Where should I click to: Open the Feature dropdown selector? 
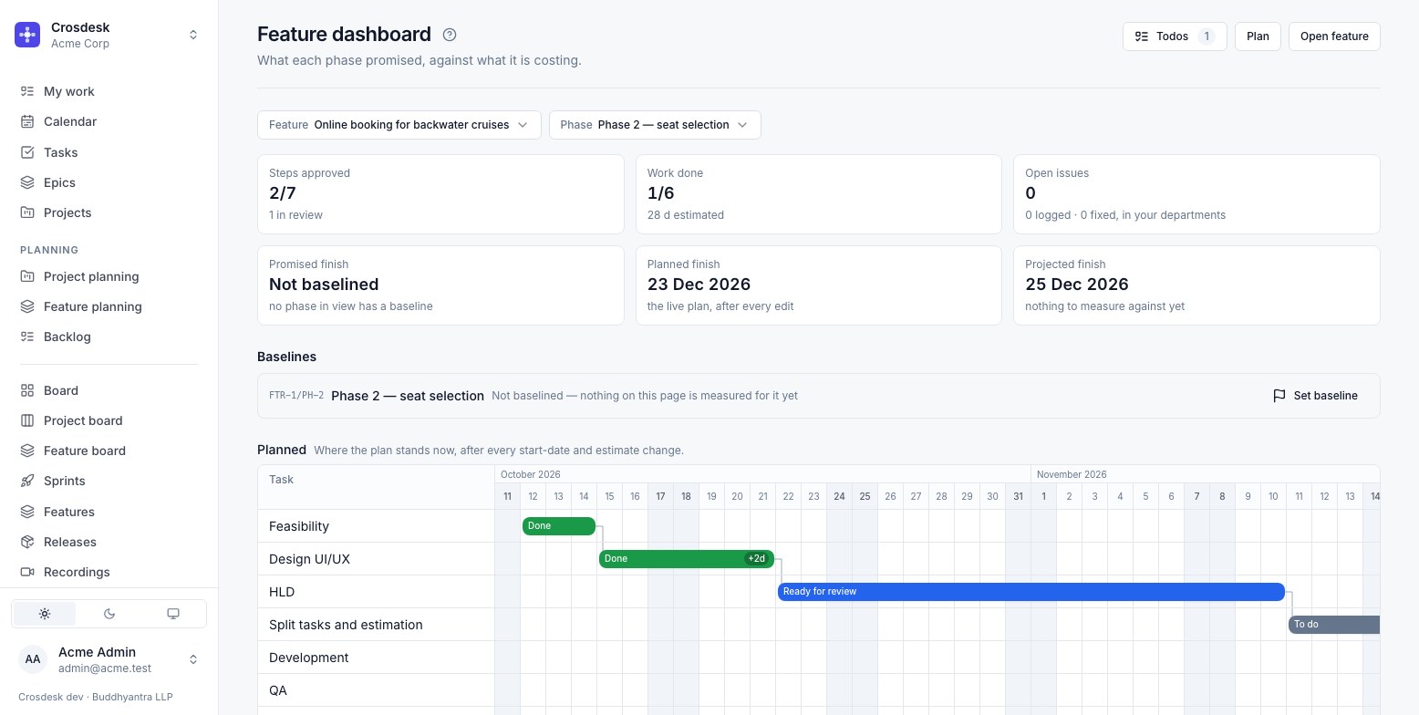coord(399,125)
